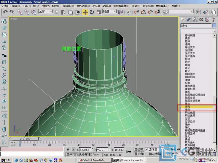Click the Z coordinate field 18.883
Screen dimensions: 218x163
(119, 150)
